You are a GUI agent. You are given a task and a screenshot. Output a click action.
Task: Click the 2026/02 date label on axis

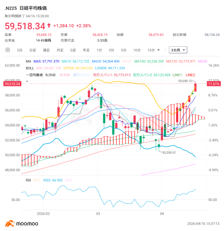coord(43,214)
